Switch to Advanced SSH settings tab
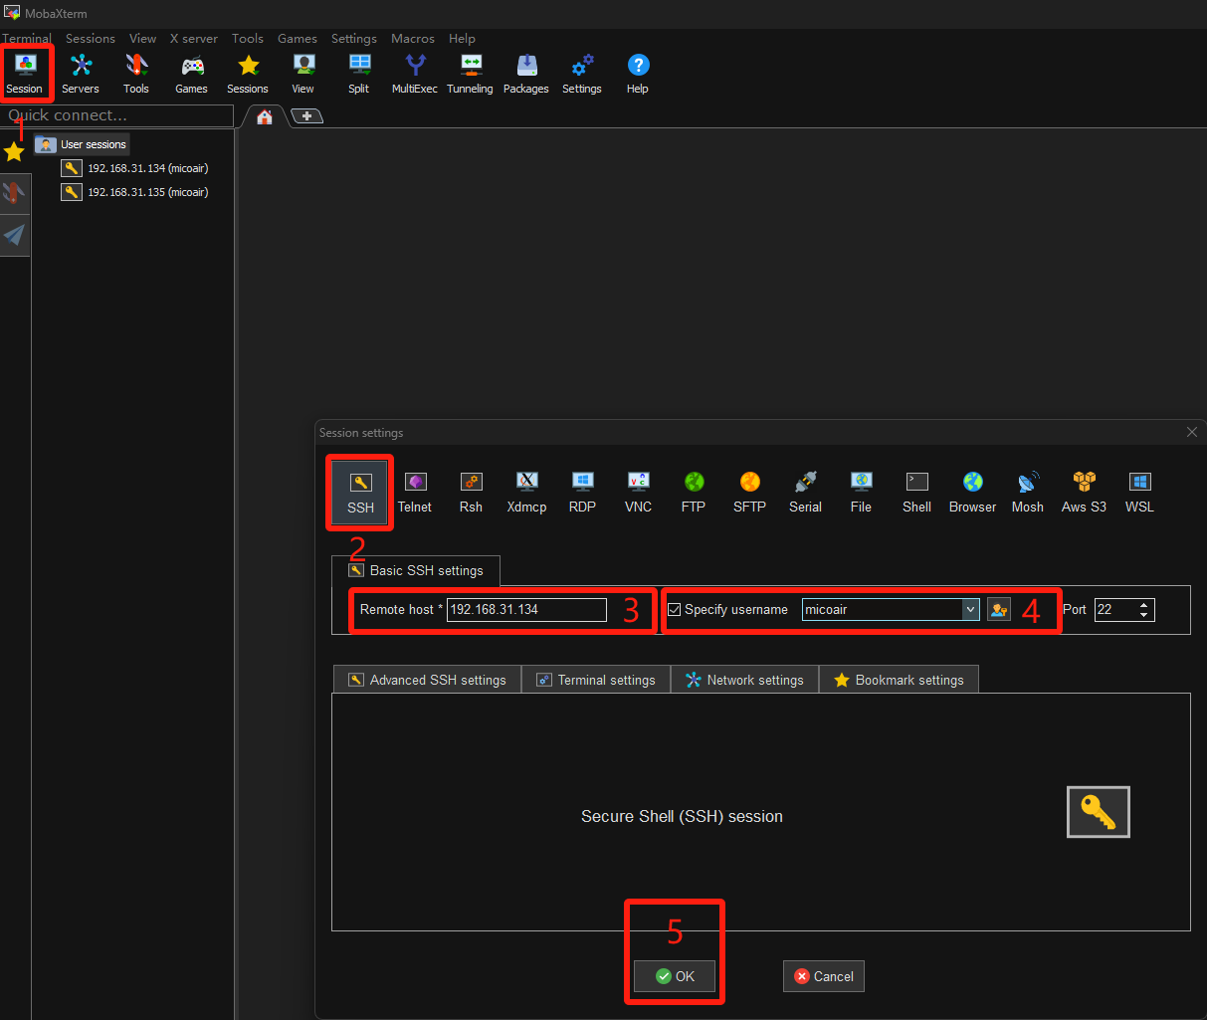Screen dimensions: 1207x1020 pyautogui.click(x=427, y=680)
